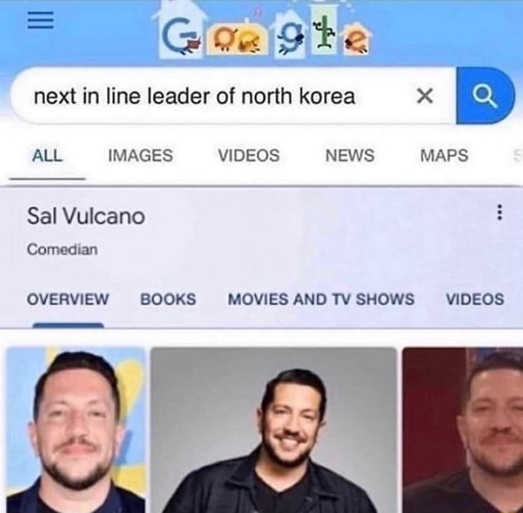Open the three-dot options for Sal Vulcano
The height and width of the screenshot is (513, 523).
point(499,212)
